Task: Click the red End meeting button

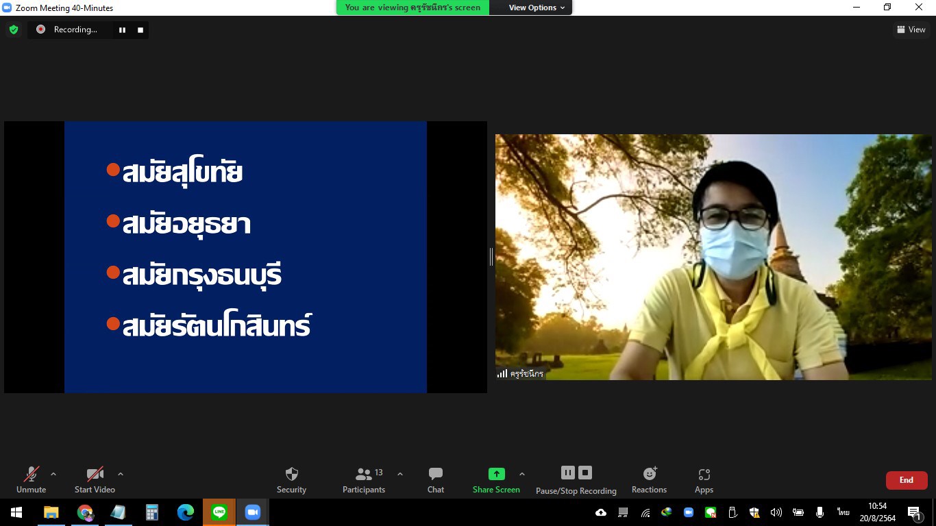Action: pos(906,480)
